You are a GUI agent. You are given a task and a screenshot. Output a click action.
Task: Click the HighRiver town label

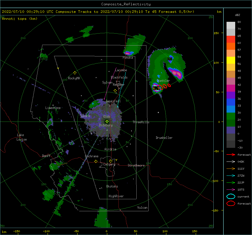116,196
